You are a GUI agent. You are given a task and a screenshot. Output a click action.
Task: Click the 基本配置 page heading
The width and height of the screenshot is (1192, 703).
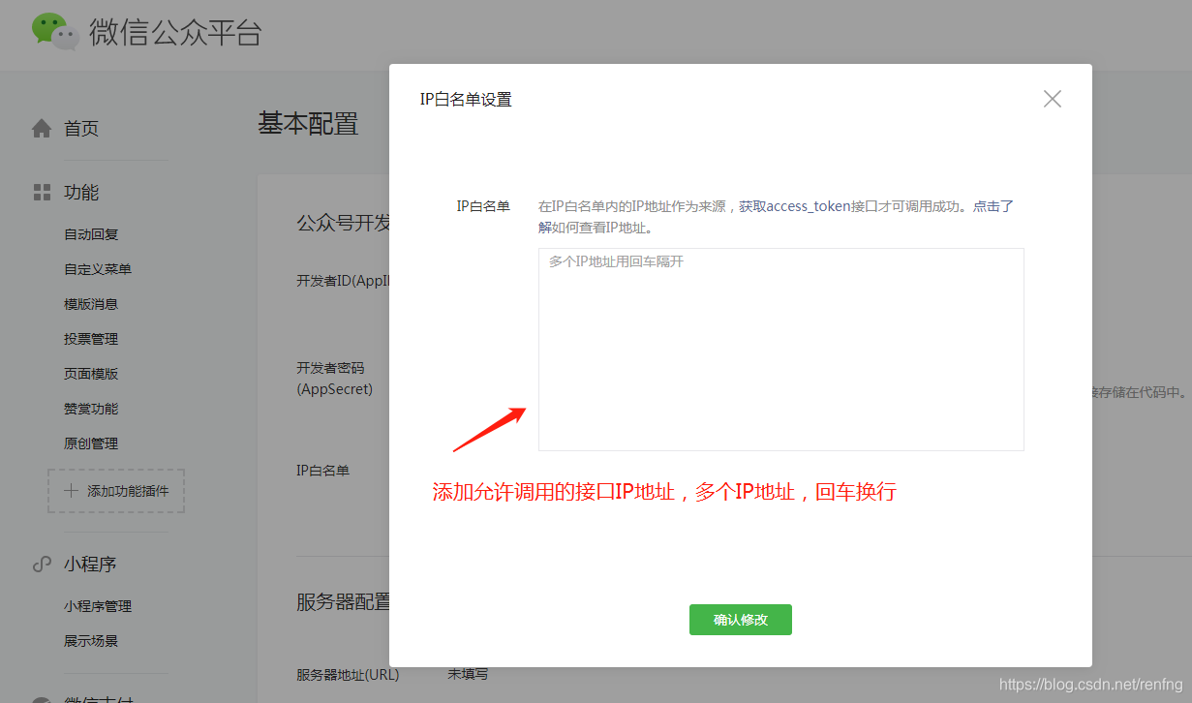(308, 123)
